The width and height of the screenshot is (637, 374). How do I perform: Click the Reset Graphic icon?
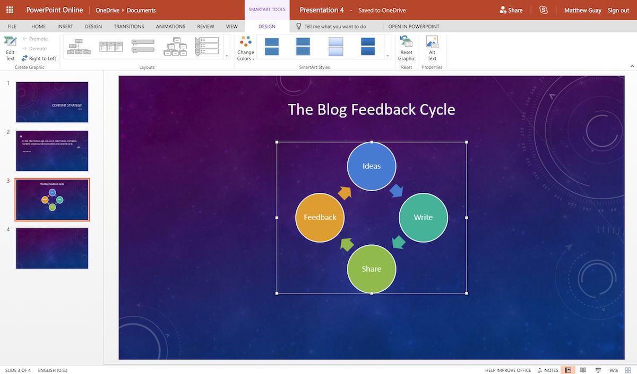[406, 48]
